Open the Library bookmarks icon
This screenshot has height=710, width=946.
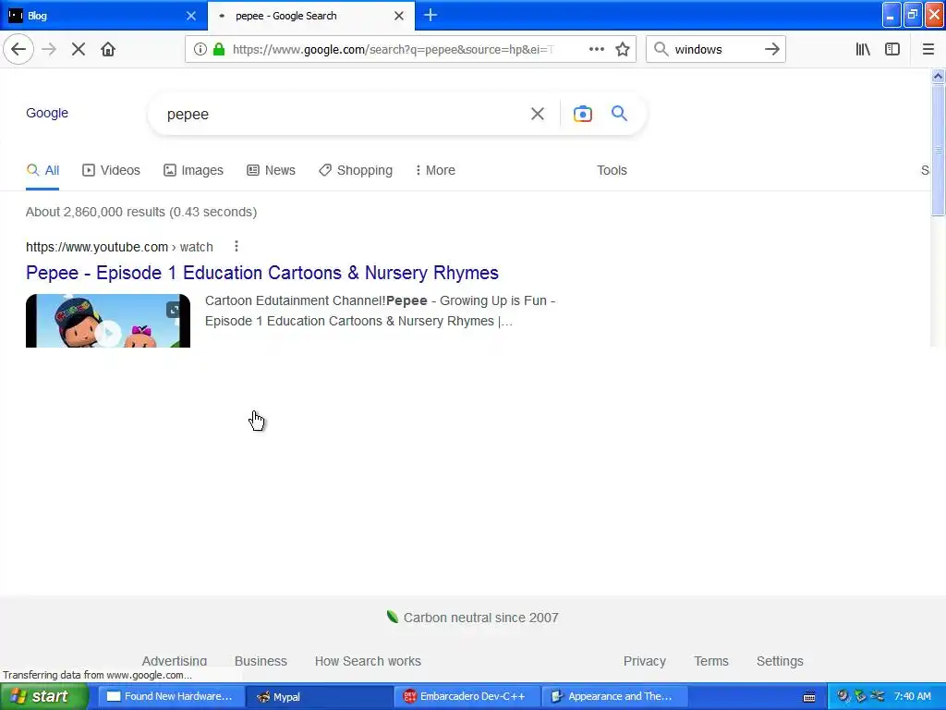pyautogui.click(x=863, y=49)
